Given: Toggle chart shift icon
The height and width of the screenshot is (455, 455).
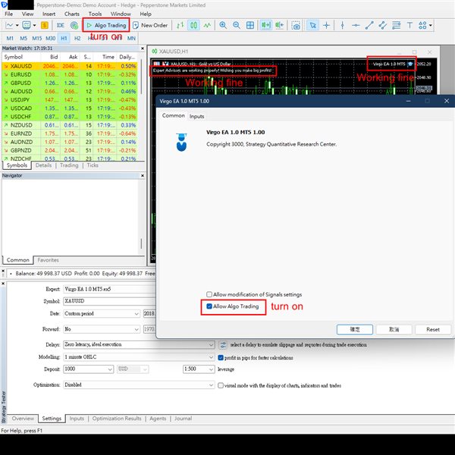Looking at the screenshot, I should pyautogui.click(x=279, y=26).
